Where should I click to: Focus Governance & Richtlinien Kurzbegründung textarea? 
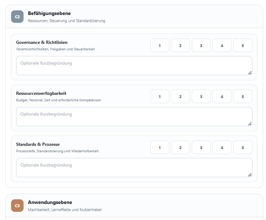(134, 66)
